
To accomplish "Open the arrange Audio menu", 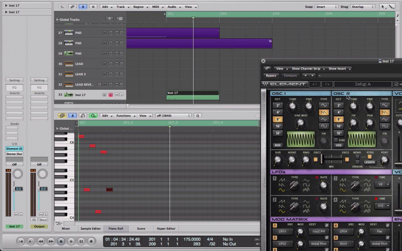I will click(174, 7).
